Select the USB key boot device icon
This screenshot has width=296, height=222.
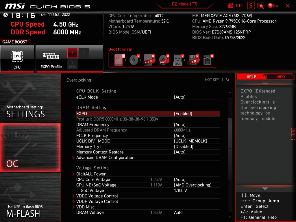178,60
